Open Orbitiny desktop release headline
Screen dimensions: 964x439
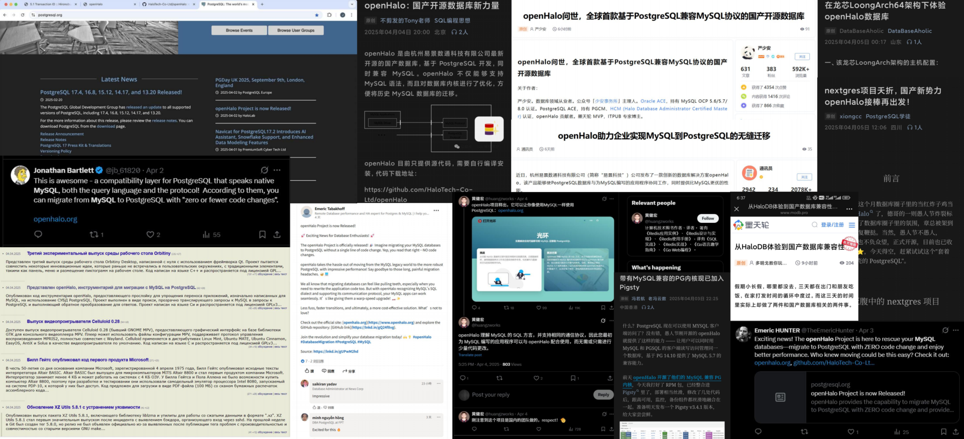[99, 253]
